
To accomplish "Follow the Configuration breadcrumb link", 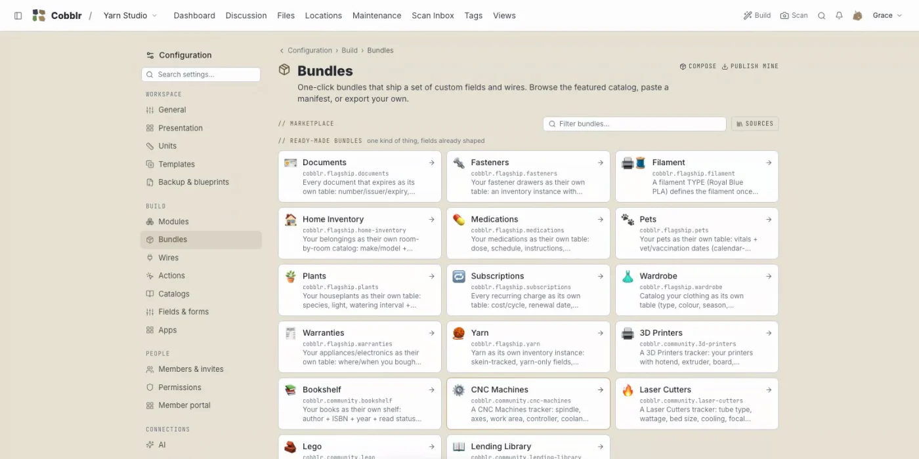I will 310,50.
